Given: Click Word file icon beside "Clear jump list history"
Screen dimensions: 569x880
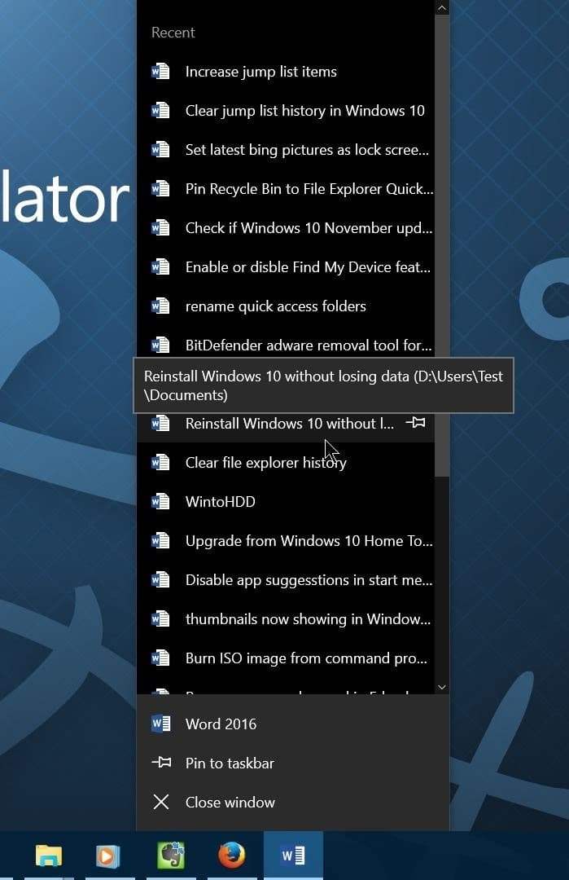Looking at the screenshot, I should tap(161, 111).
